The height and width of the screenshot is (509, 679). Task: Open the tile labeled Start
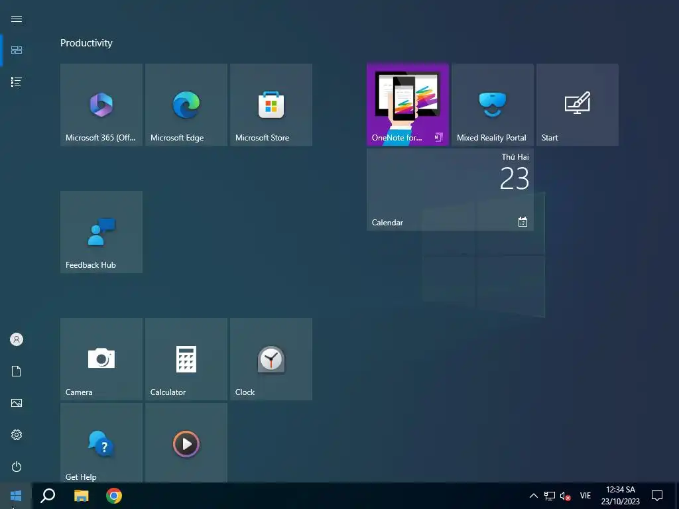coord(578,105)
